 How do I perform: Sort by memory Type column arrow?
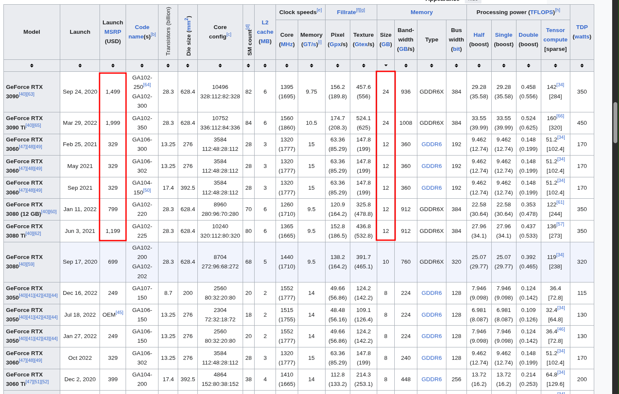(431, 65)
